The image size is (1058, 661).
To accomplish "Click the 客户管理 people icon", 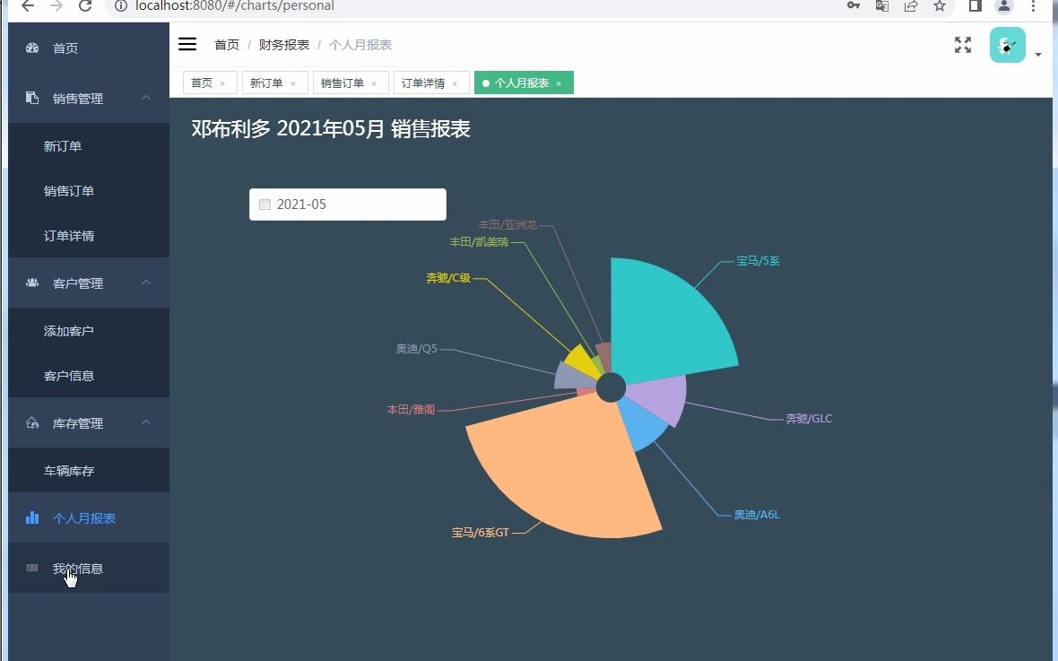I will click(31, 283).
